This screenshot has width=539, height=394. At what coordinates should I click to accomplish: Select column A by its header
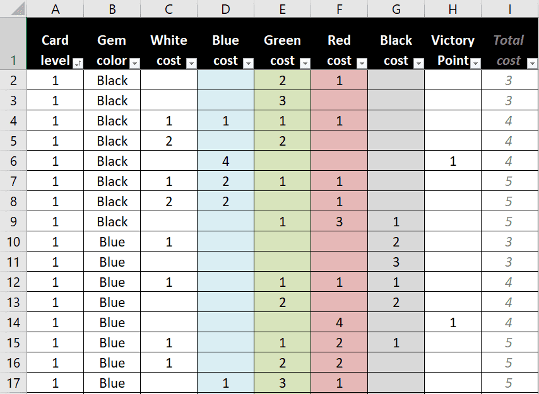[x=55, y=9]
